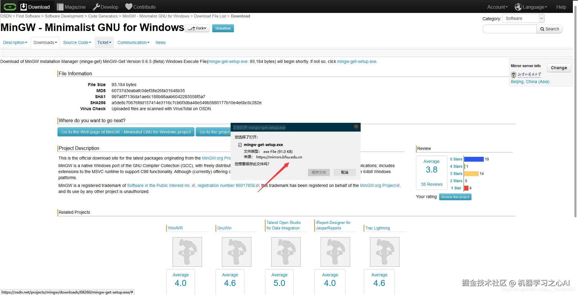
Task: Click Software in the Public Interest link
Action: [159, 185]
